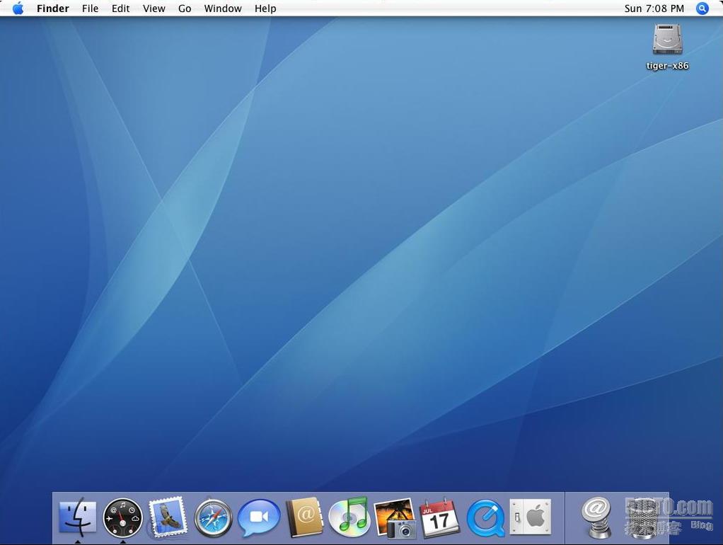Click the Sun 7:08 PM clock
This screenshot has height=545, width=723.
click(x=654, y=8)
